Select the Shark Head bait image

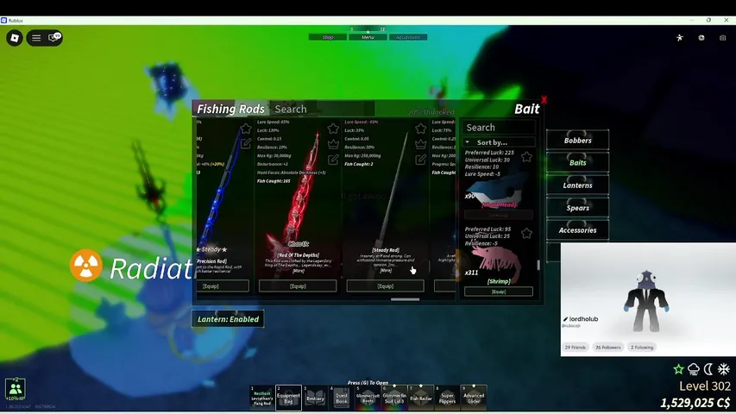point(498,189)
